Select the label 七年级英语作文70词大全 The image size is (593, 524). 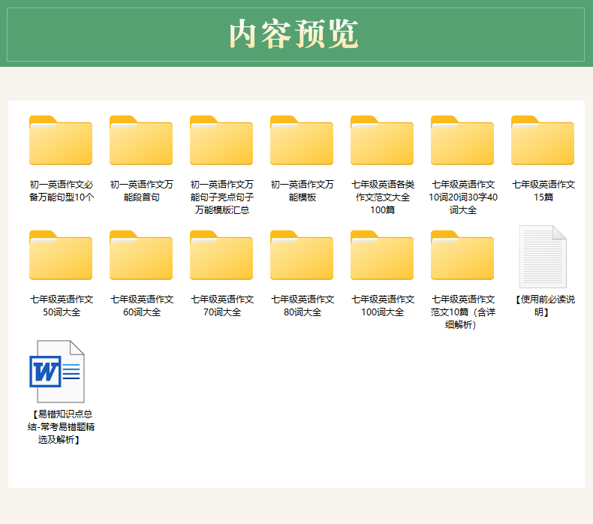pos(222,306)
